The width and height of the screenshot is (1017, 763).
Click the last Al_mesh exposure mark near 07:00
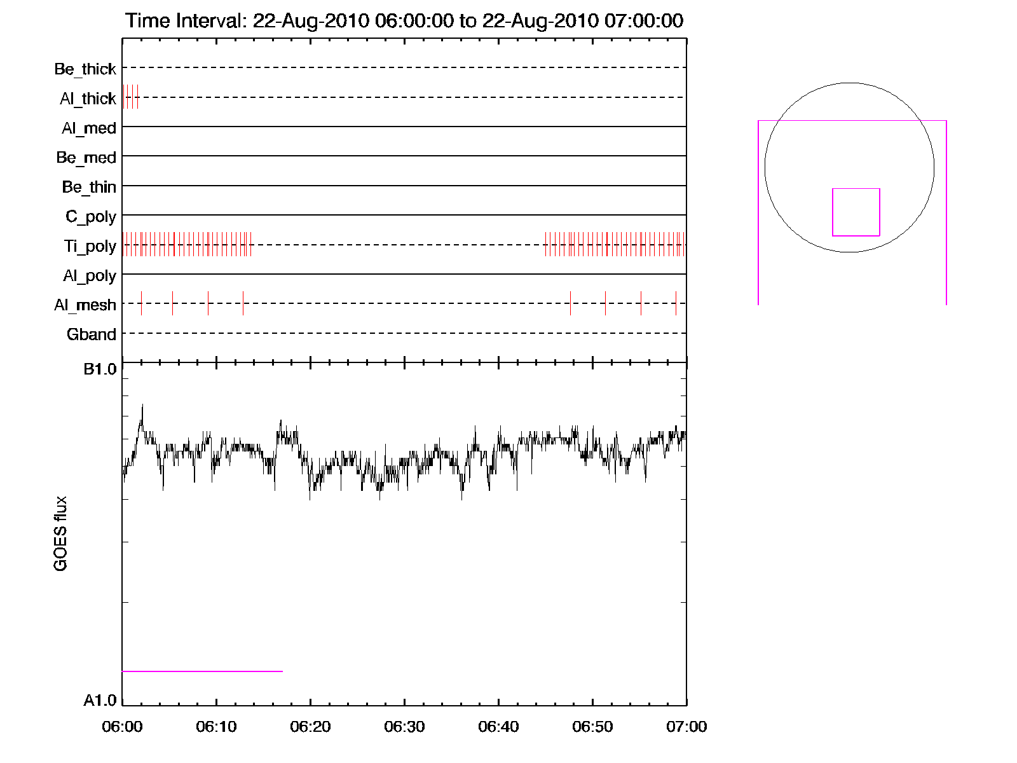(676, 303)
